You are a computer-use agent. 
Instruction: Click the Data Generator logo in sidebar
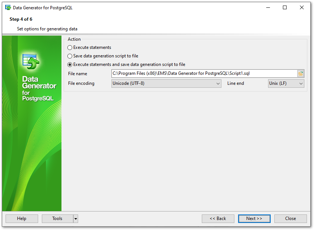coord(31,61)
